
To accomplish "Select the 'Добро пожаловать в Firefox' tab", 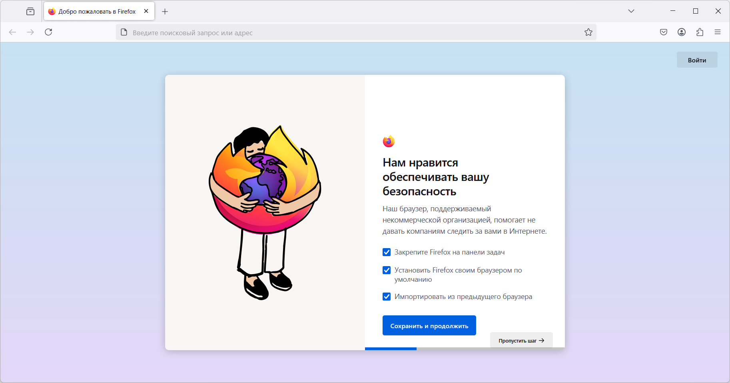I will point(99,11).
